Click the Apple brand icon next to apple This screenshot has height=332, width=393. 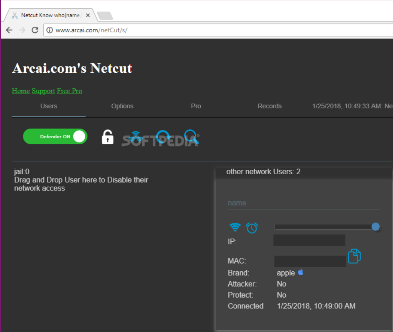pyautogui.click(x=300, y=272)
